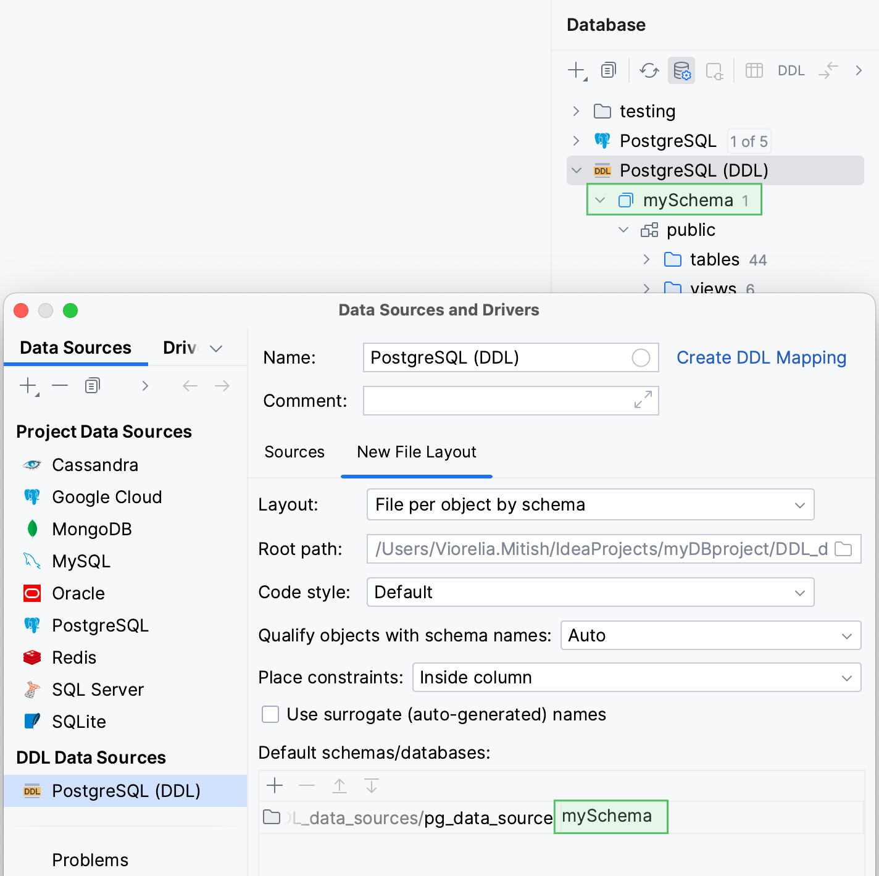Image resolution: width=879 pixels, height=876 pixels.
Task: Collapse the mySchema tree node
Action: [599, 200]
